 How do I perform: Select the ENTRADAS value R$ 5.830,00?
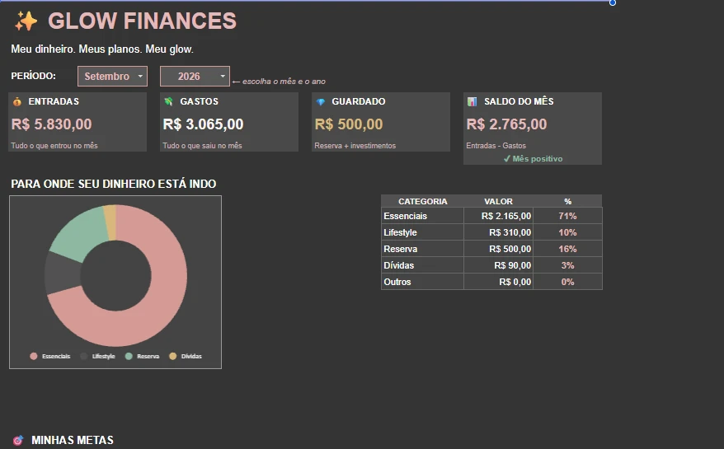click(52, 124)
